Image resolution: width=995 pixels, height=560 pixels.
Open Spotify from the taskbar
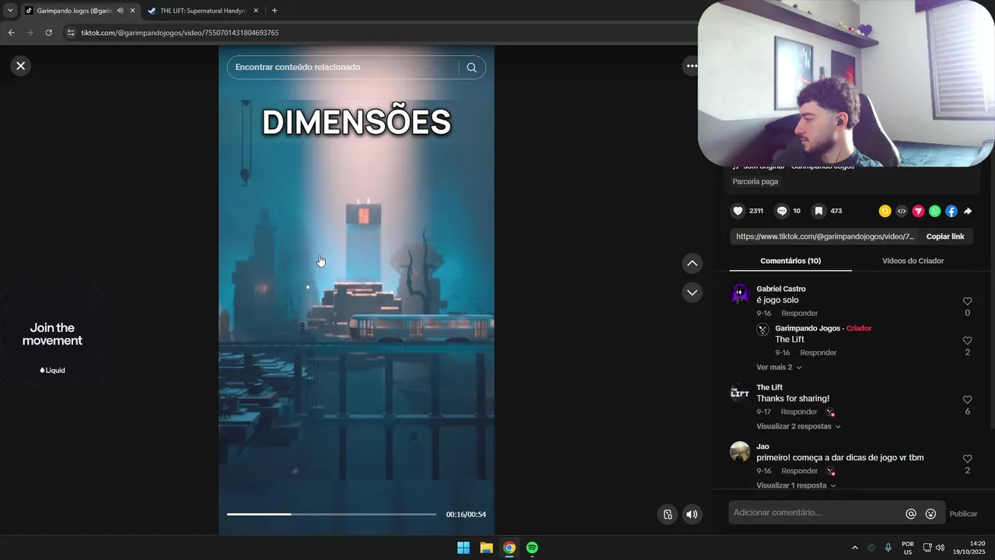(x=532, y=548)
